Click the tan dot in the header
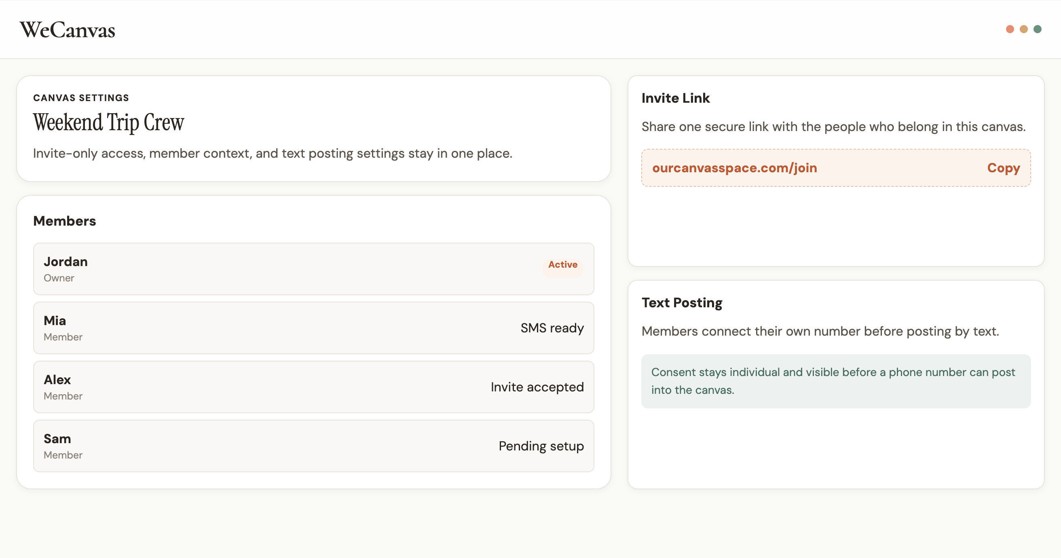Screen dimensions: 1061x558 tap(1023, 29)
